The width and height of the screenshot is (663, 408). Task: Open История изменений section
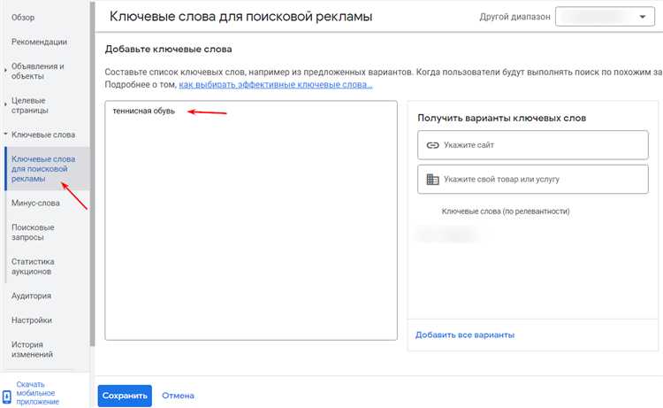(x=32, y=350)
